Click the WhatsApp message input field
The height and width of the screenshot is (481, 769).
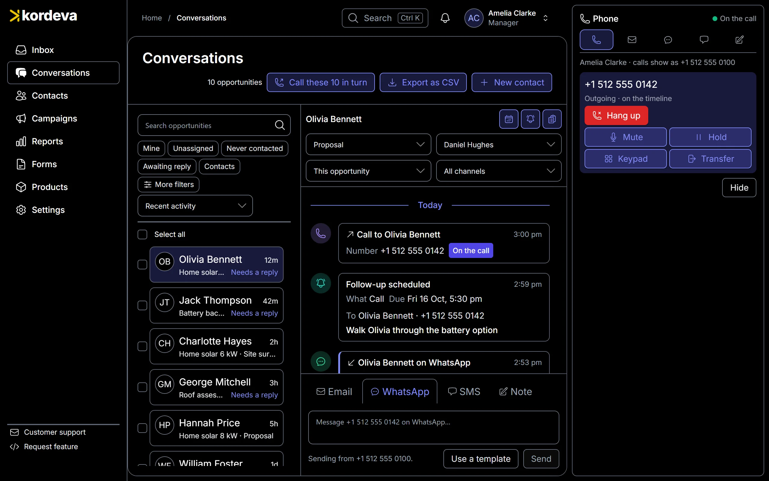tap(433, 427)
